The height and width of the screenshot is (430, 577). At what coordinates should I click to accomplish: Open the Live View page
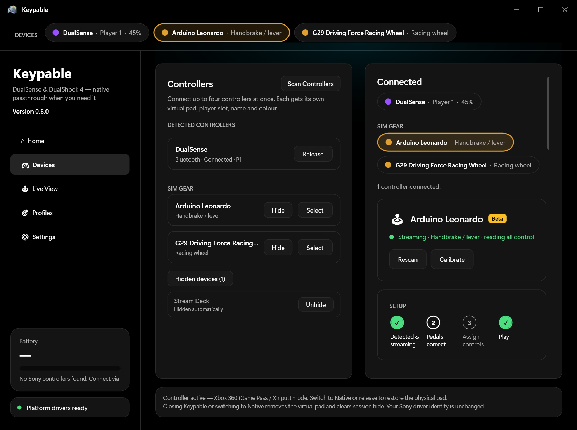coord(70,189)
